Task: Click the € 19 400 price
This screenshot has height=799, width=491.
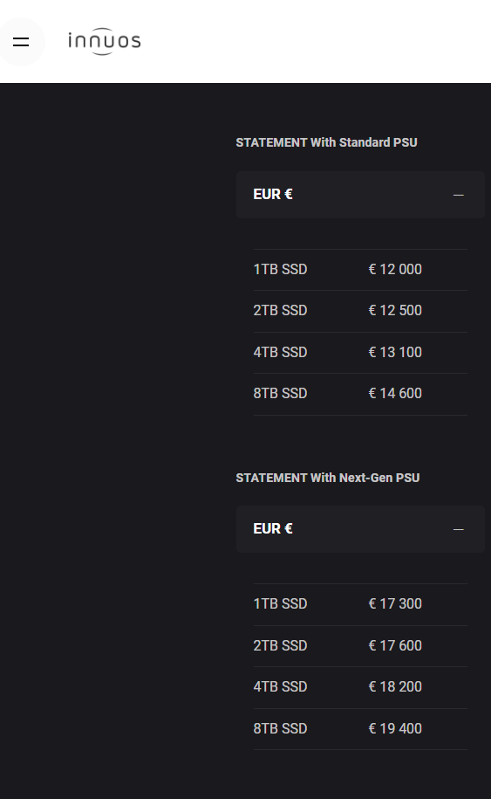Action: pos(395,728)
